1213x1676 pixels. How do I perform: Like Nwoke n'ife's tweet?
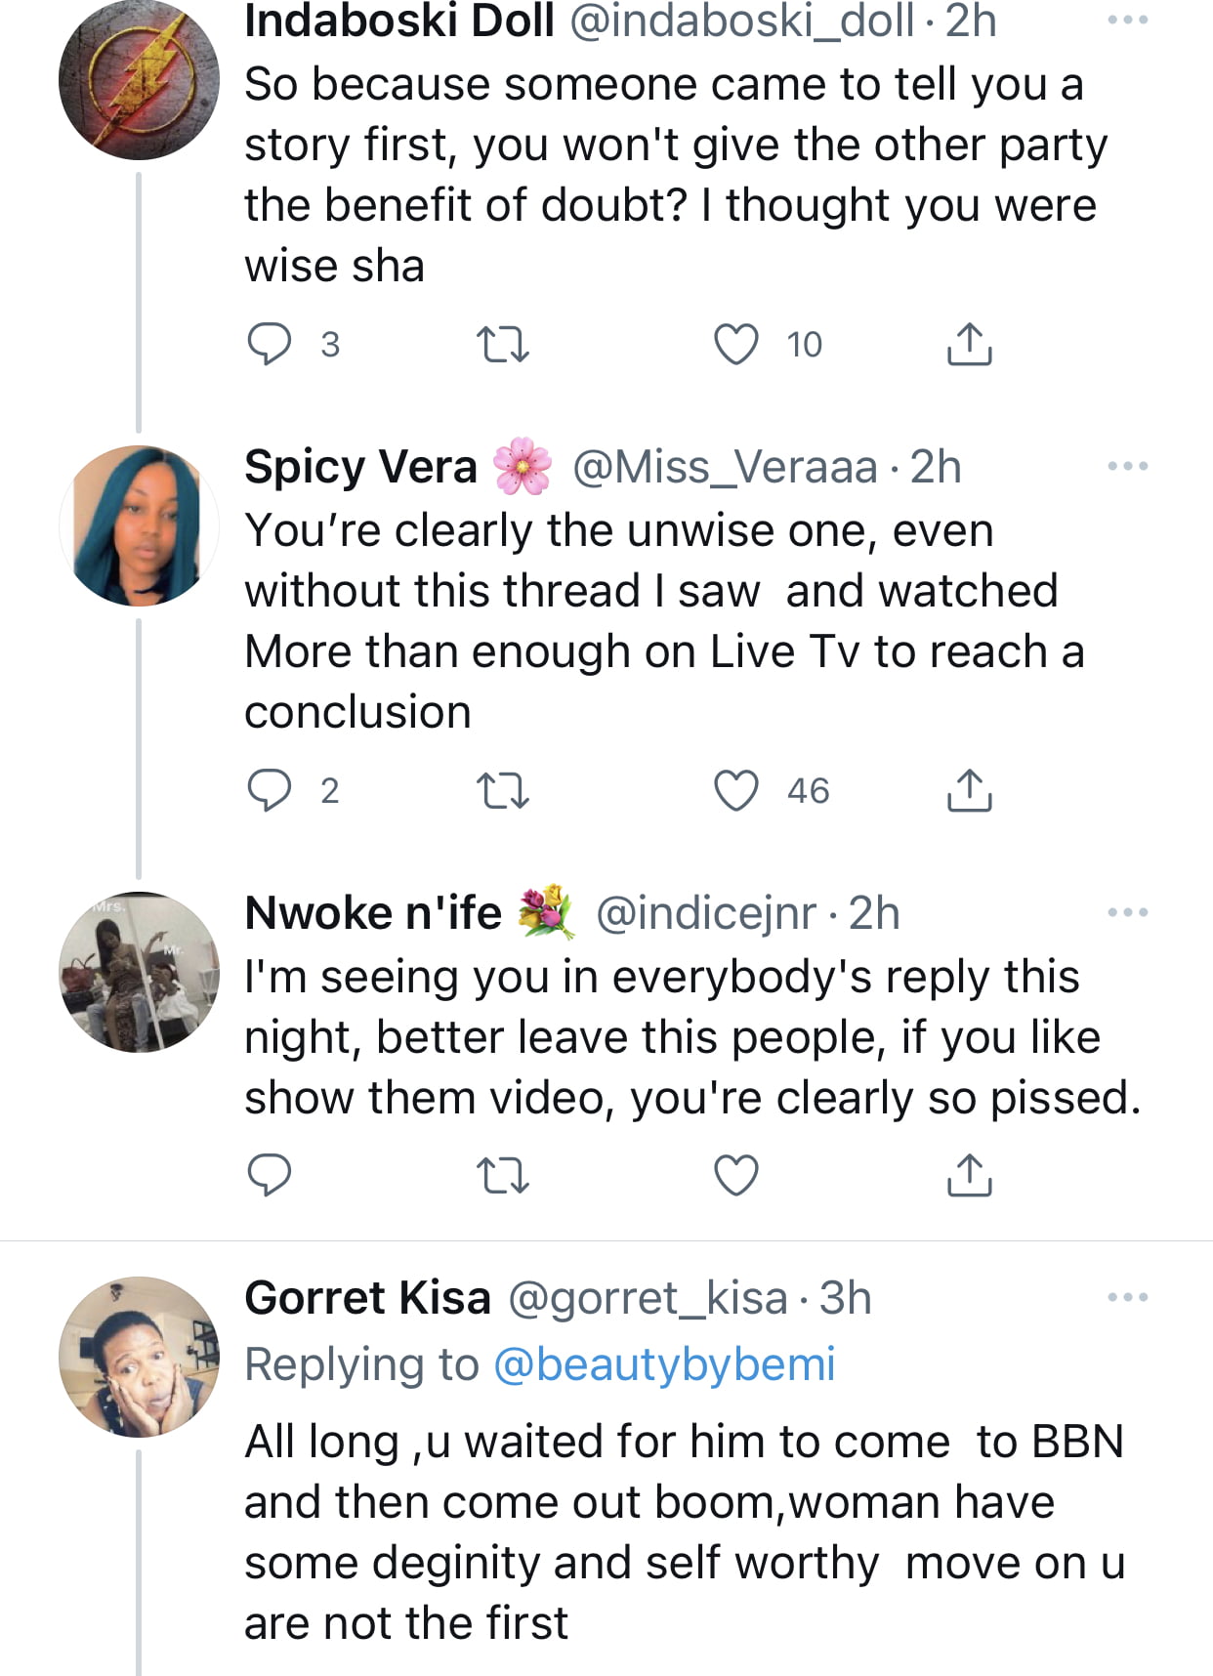[x=736, y=1176]
